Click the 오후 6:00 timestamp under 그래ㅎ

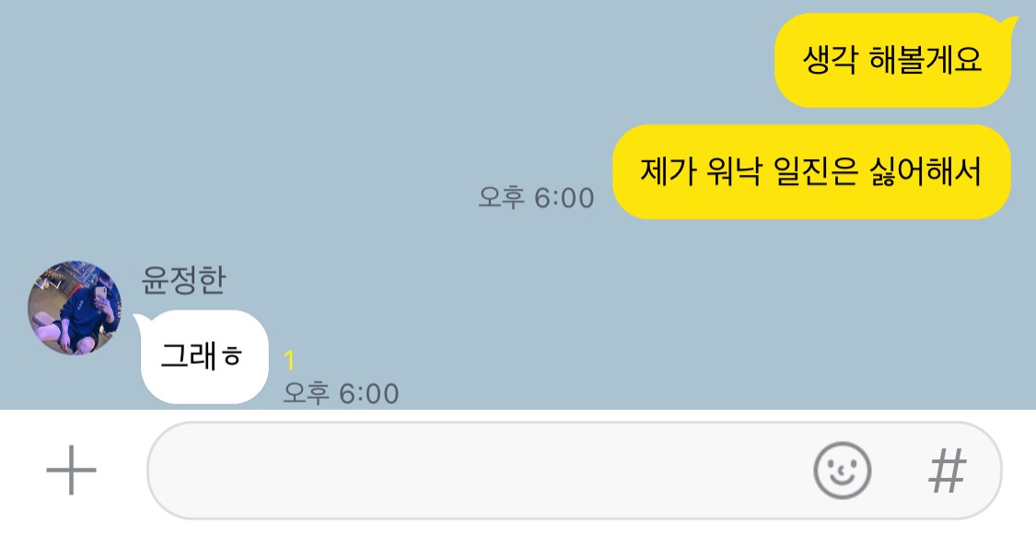click(x=341, y=393)
